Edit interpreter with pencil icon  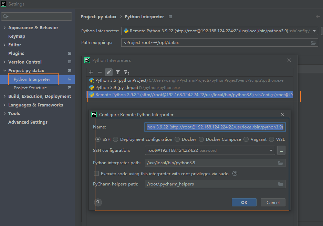pyautogui.click(x=109, y=72)
